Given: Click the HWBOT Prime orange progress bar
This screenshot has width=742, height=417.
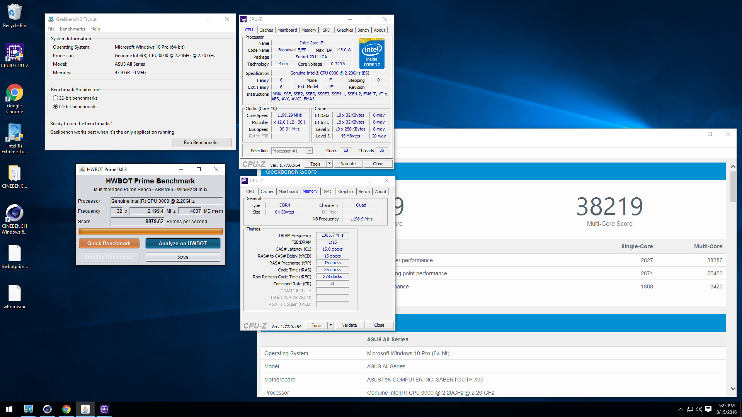Looking at the screenshot, I should tap(151, 231).
